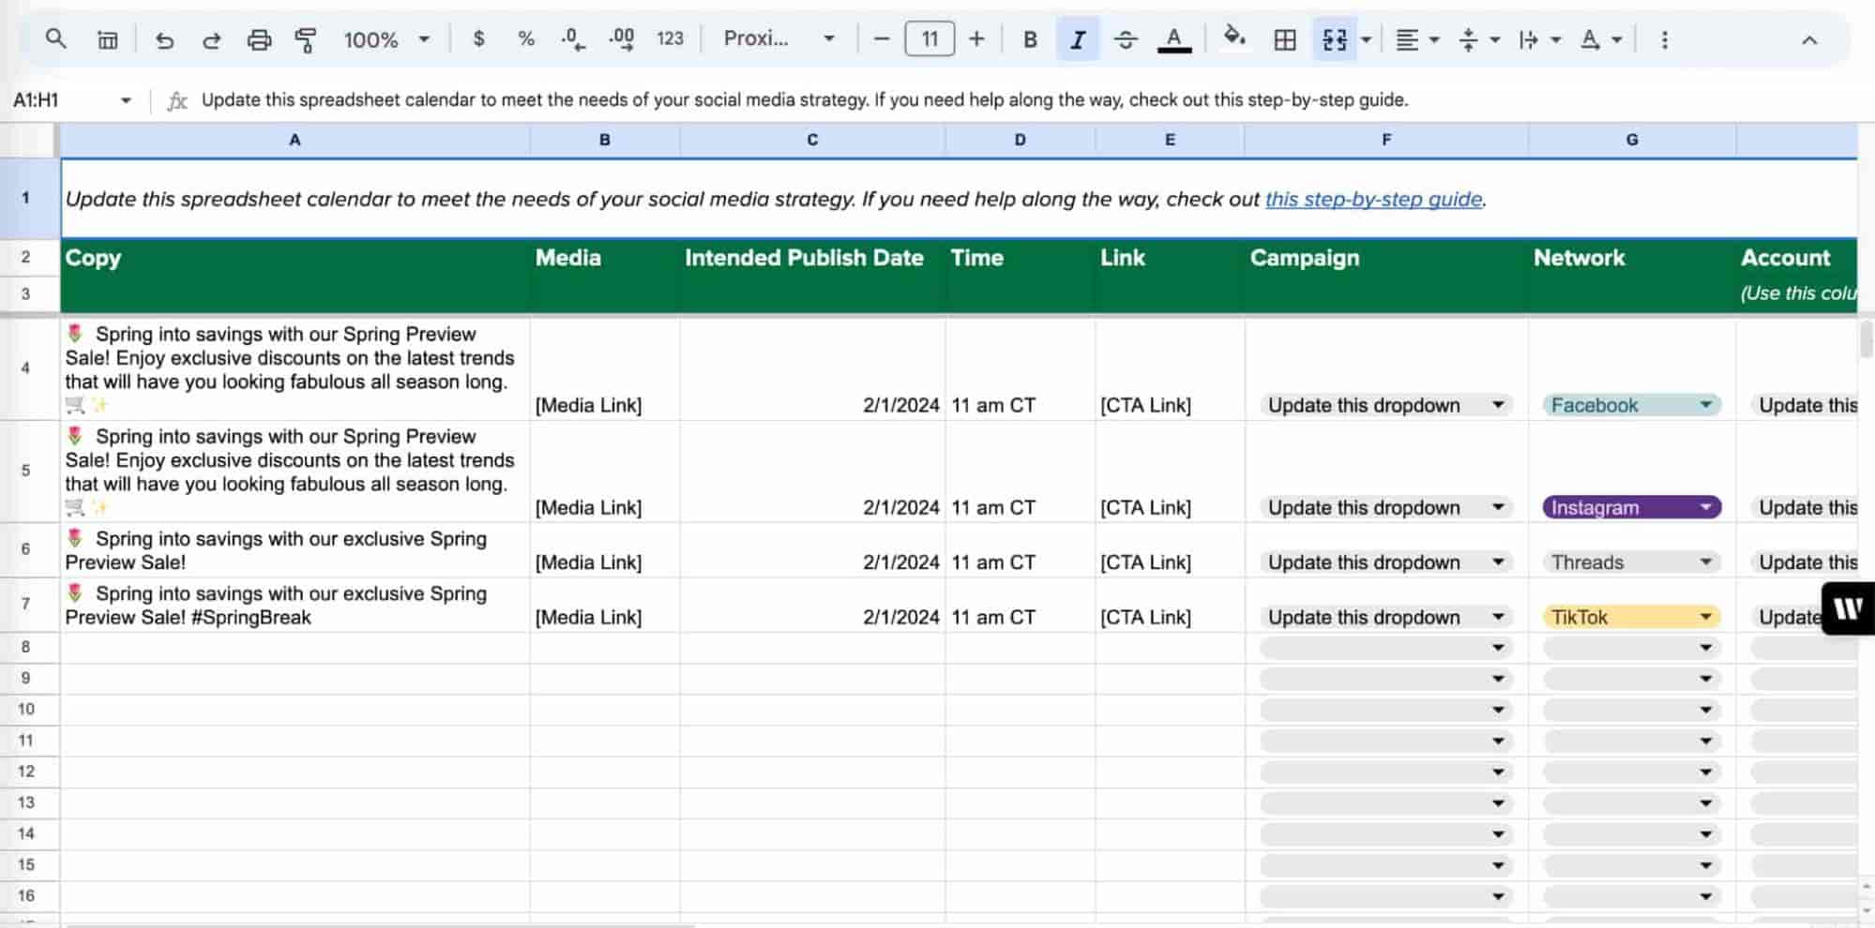Open the 100% zoom dropdown
The image size is (1875, 928).
tap(386, 39)
